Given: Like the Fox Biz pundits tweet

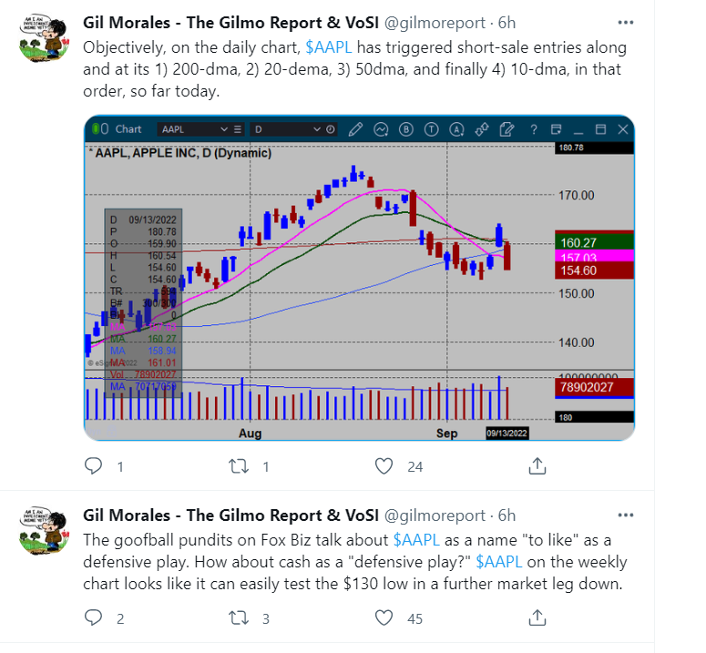Looking at the screenshot, I should pos(384,618).
